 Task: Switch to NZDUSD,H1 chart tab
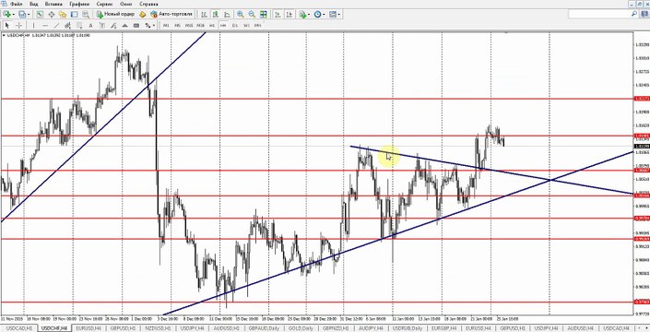tap(158, 328)
